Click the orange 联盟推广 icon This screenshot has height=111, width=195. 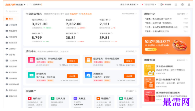[x=98, y=98]
